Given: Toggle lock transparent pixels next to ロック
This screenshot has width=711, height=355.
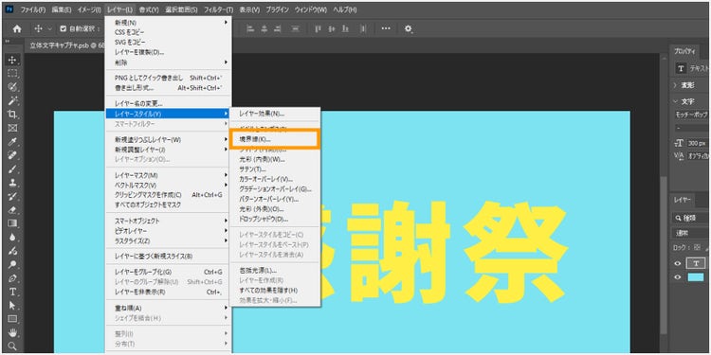Looking at the screenshot, I should (x=697, y=248).
